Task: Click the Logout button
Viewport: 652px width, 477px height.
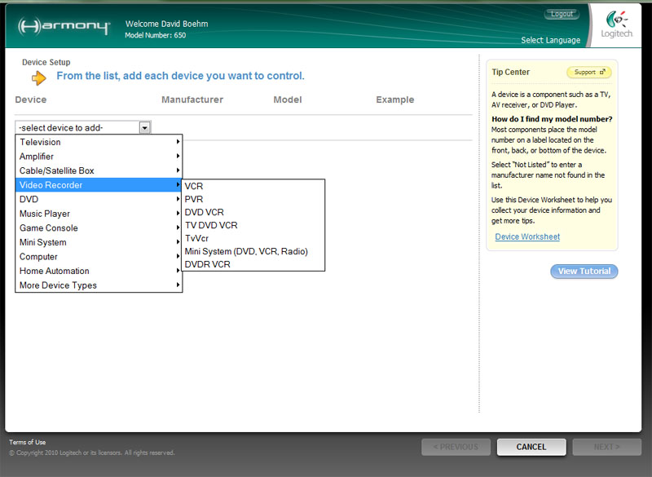Action: click(x=562, y=14)
